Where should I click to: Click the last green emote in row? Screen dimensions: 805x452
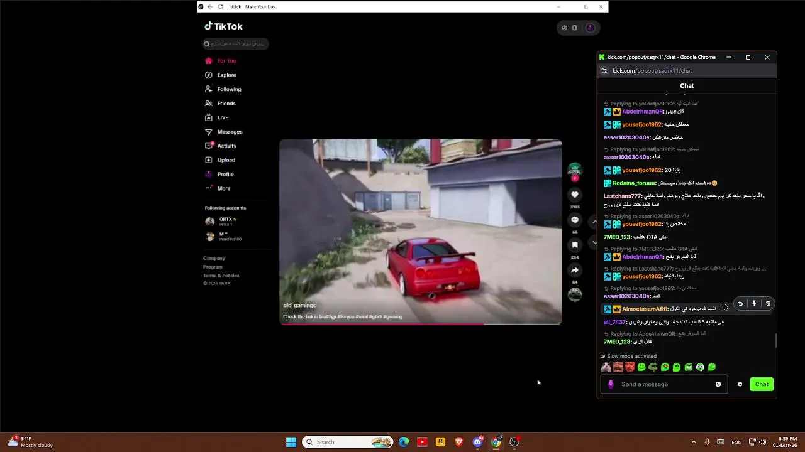pyautogui.click(x=712, y=367)
